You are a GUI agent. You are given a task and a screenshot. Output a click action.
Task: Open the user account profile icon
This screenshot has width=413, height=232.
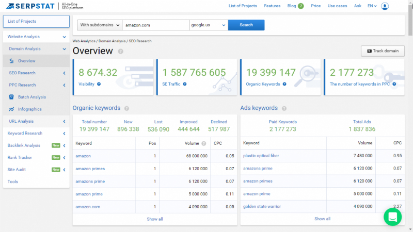tap(385, 6)
